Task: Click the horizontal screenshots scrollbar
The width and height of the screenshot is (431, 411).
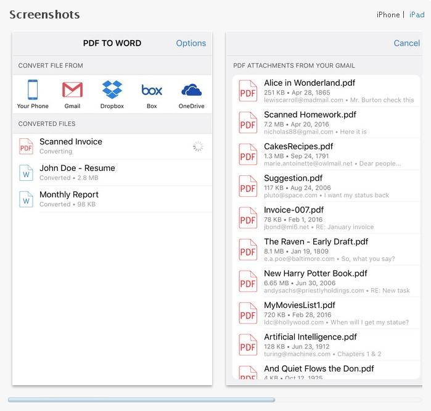Action: (x=141, y=400)
